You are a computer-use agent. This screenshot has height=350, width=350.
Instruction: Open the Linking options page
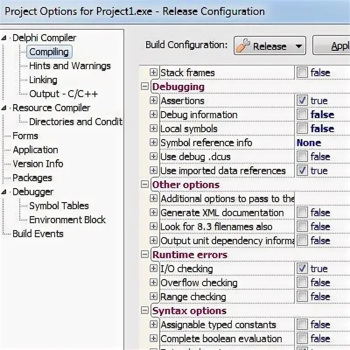[x=43, y=80]
